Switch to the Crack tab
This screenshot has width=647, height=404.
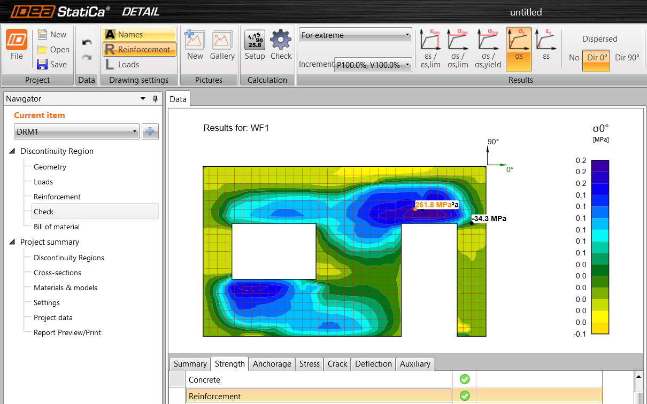click(337, 364)
